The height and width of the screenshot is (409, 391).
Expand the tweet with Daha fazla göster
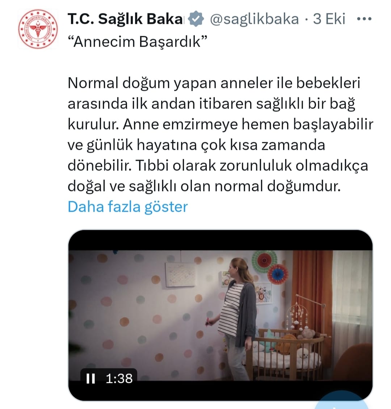coord(127,207)
